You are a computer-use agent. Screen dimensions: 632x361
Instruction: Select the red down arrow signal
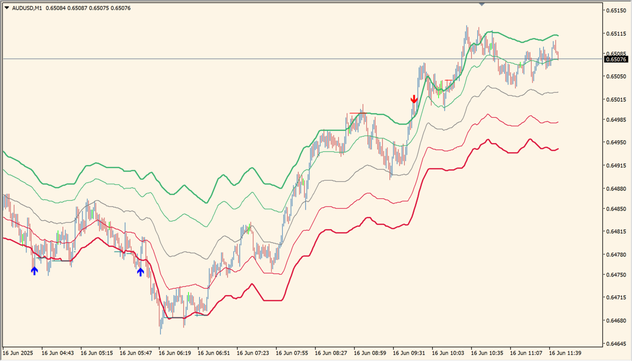[414, 99]
